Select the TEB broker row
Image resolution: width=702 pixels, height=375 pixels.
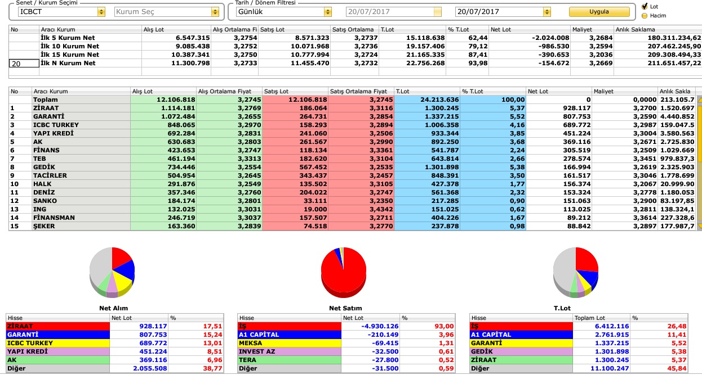click(x=352, y=159)
